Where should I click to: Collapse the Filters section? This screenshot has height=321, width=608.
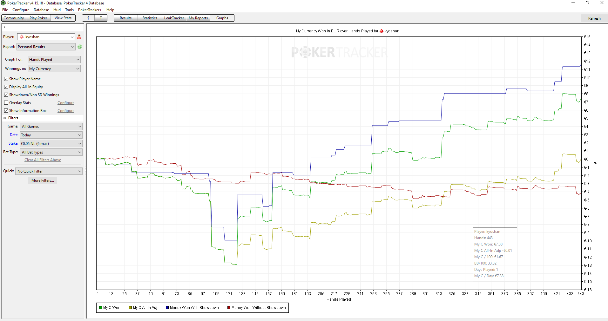click(x=5, y=118)
